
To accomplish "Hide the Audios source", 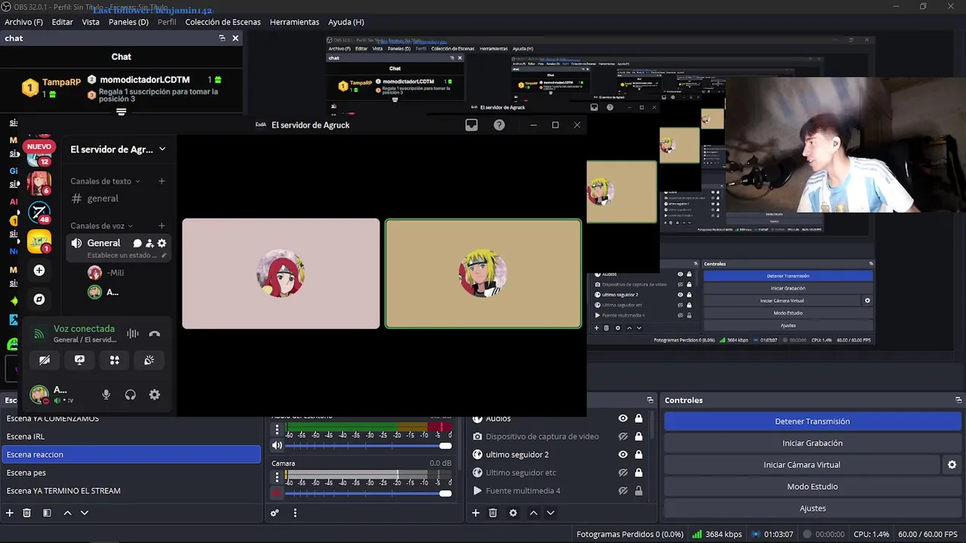I will point(623,419).
